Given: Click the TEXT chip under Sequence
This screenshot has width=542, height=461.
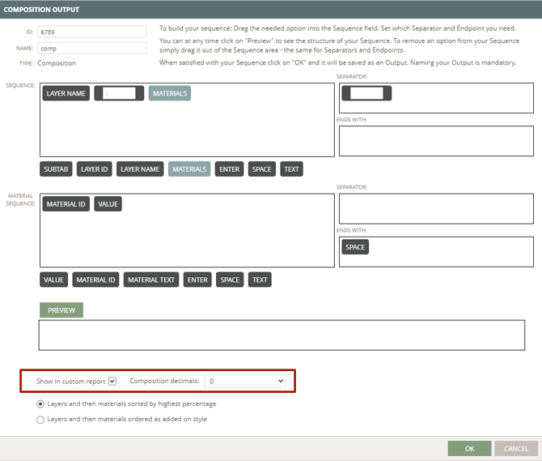Looking at the screenshot, I should (x=291, y=169).
